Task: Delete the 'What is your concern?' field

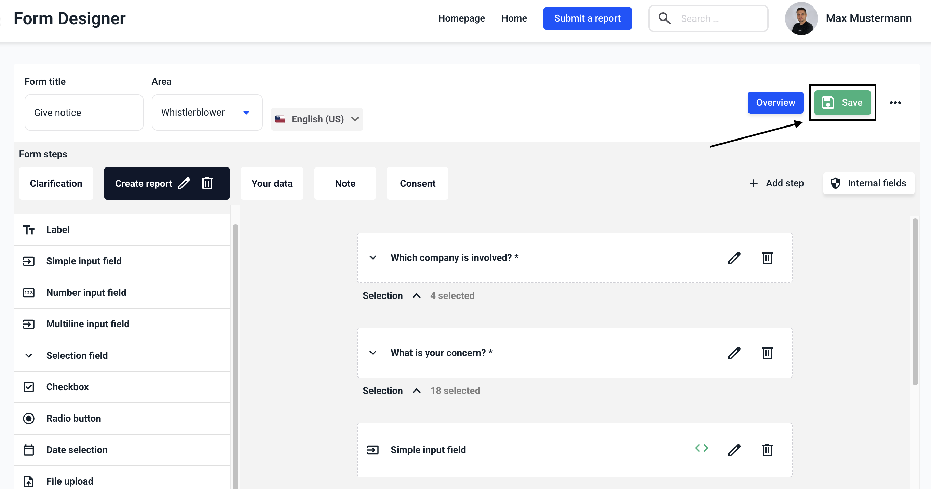Action: (x=767, y=353)
